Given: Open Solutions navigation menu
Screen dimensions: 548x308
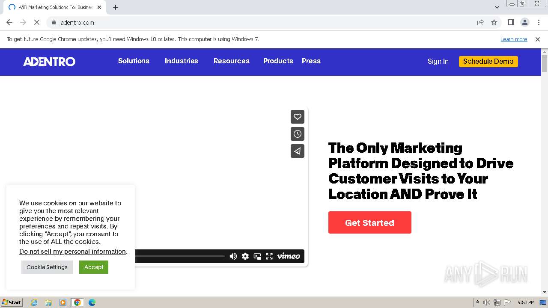Looking at the screenshot, I should (134, 61).
